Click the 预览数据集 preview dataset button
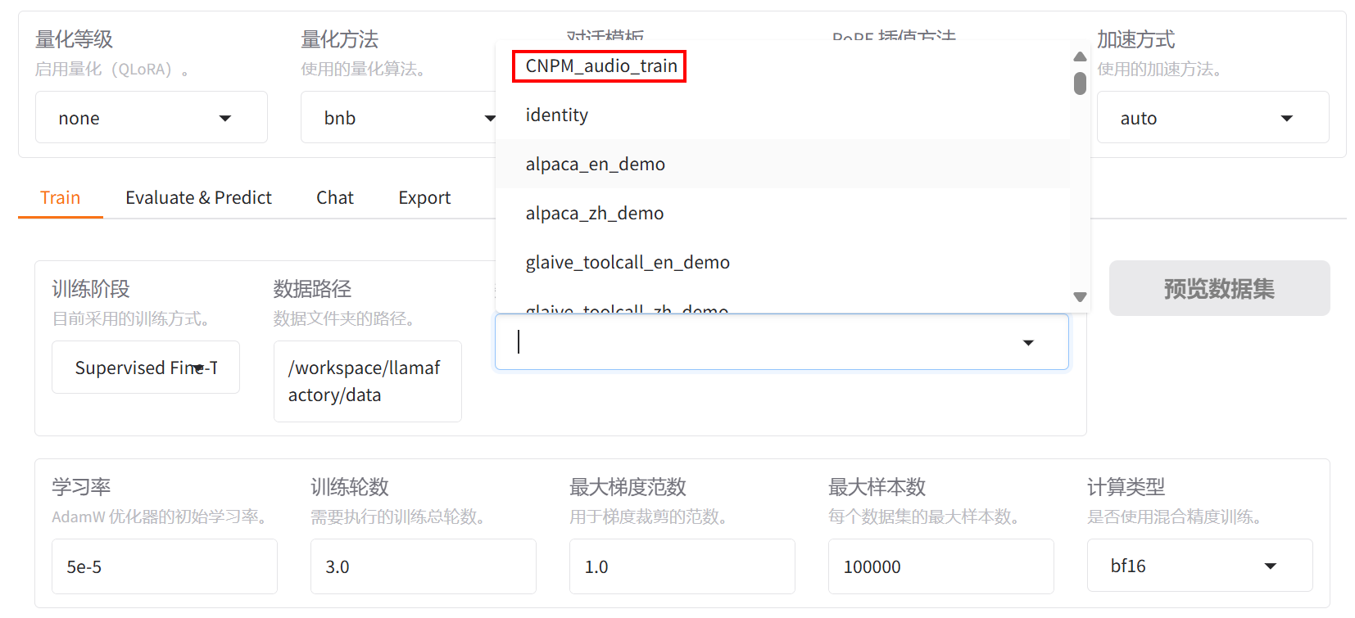The height and width of the screenshot is (618, 1355). click(1218, 288)
